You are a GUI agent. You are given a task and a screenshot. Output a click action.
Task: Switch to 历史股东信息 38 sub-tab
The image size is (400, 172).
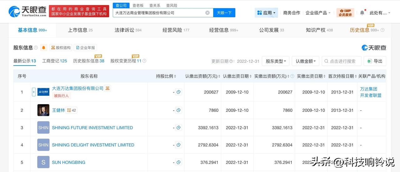(89, 61)
